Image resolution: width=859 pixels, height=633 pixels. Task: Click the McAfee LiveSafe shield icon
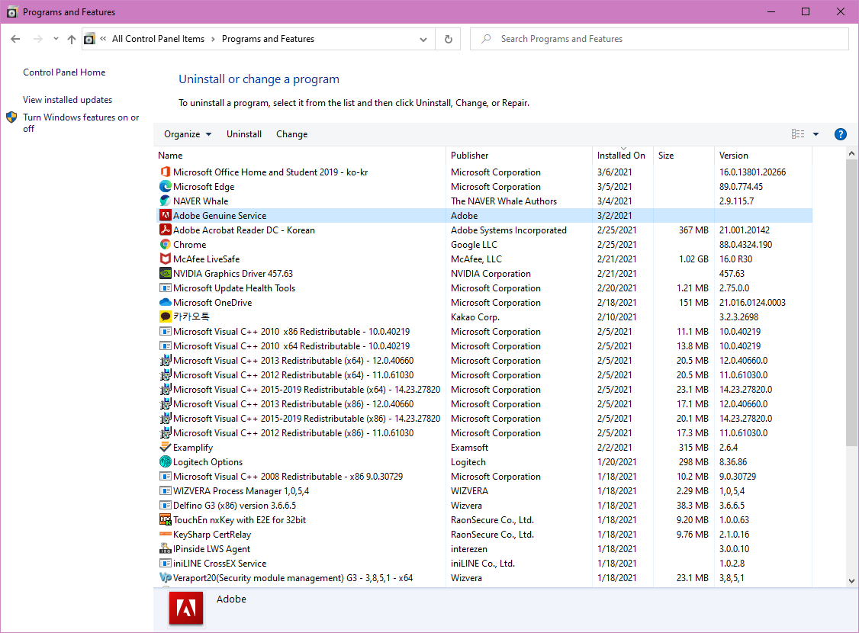[165, 259]
